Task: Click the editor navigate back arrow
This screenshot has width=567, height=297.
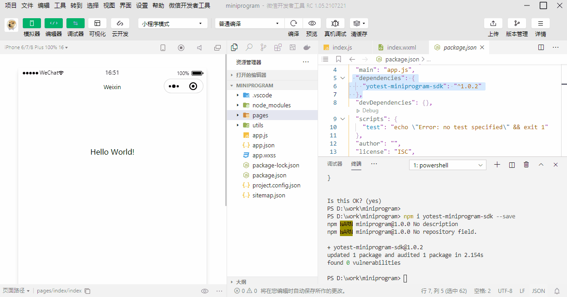Action: pos(352,59)
